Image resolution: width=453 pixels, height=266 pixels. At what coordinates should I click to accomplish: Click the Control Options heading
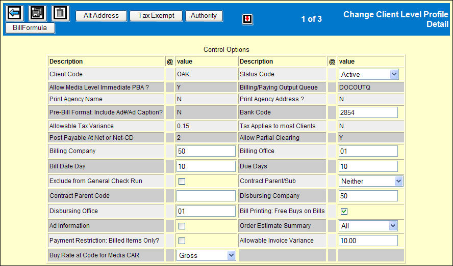click(x=226, y=49)
